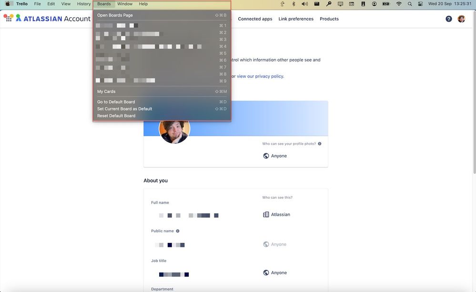Open the File menu

click(37, 4)
